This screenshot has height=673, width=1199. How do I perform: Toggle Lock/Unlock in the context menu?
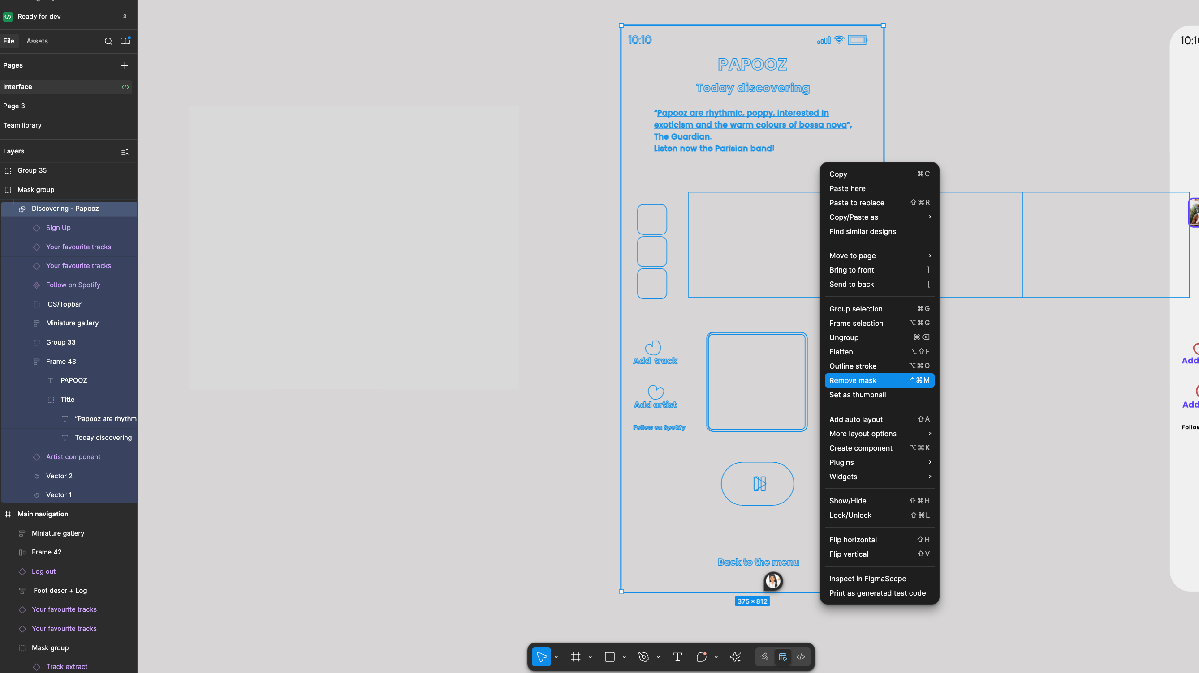click(879, 515)
